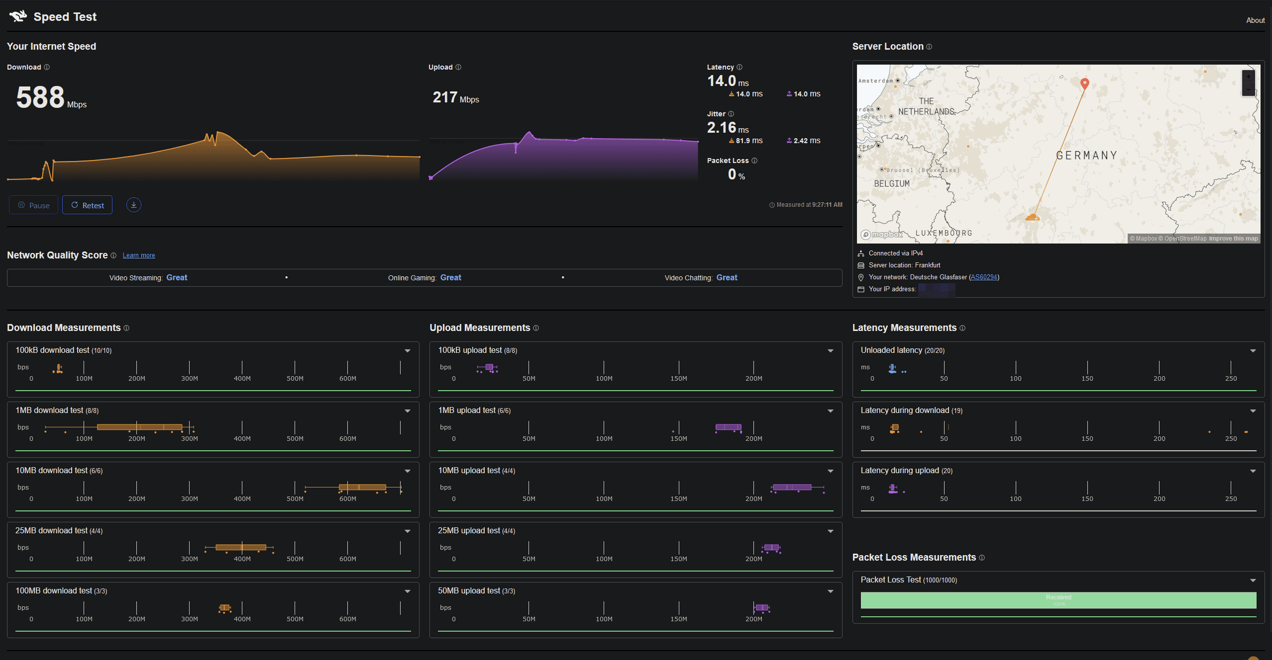Open the About link
The image size is (1272, 660).
[1255, 20]
